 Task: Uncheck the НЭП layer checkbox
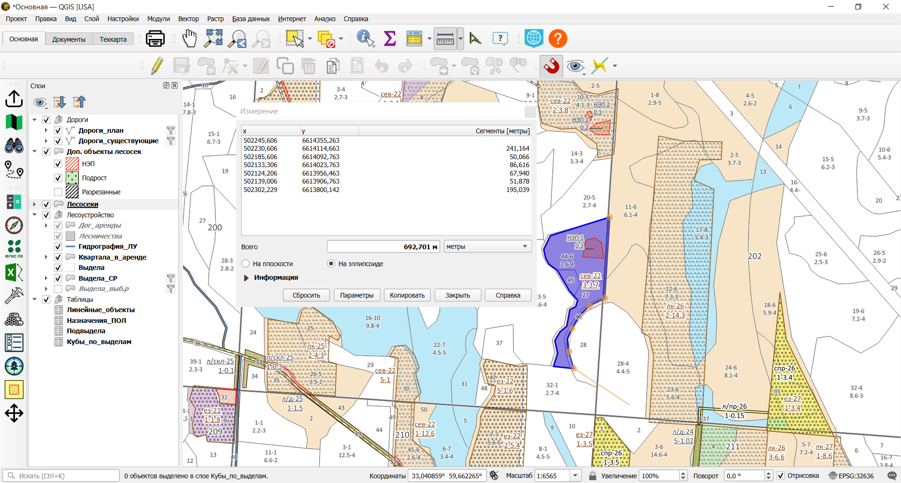point(58,164)
